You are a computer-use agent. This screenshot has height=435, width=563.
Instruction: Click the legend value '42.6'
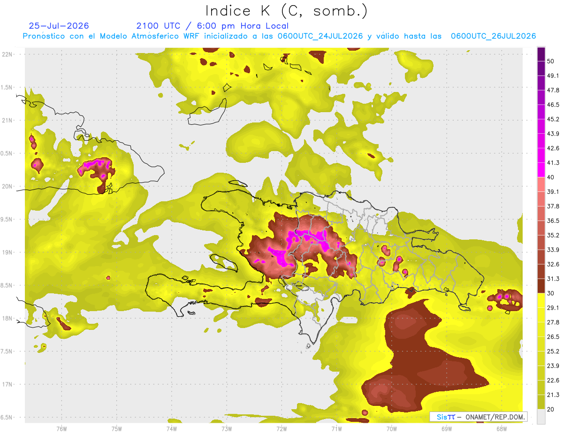(x=553, y=148)
